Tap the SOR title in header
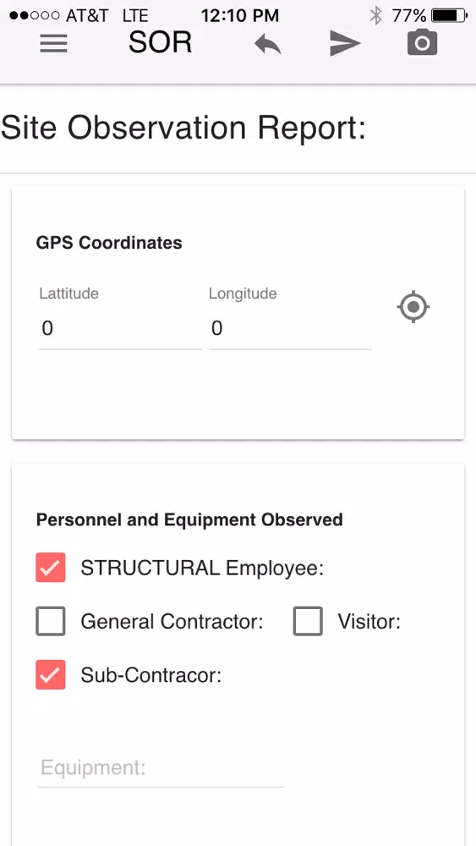Screen dimensions: 476x846 tap(160, 42)
